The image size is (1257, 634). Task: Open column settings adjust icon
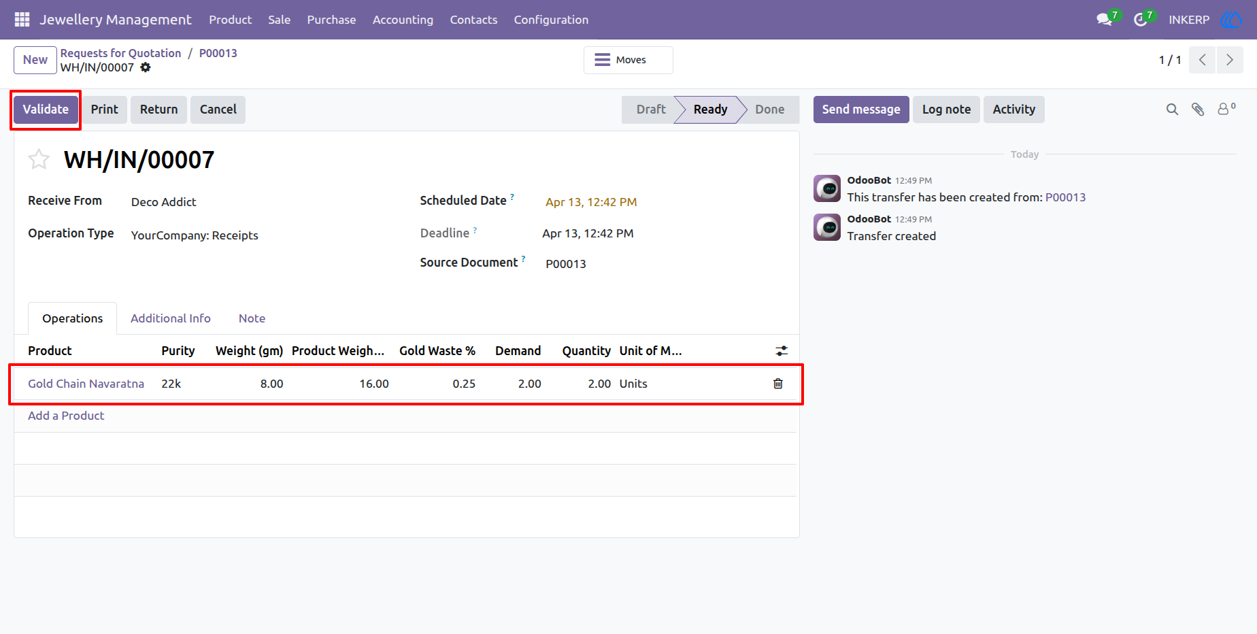[782, 351]
